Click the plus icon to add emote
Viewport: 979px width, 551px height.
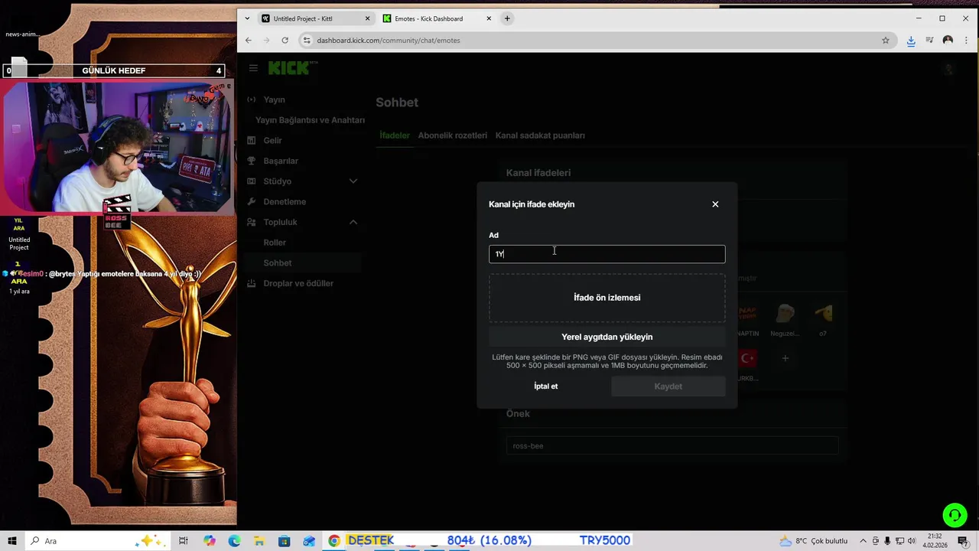pos(785,358)
